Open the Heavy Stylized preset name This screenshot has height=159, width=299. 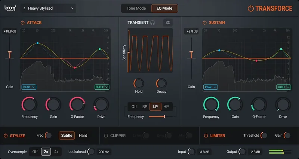pos(40,8)
